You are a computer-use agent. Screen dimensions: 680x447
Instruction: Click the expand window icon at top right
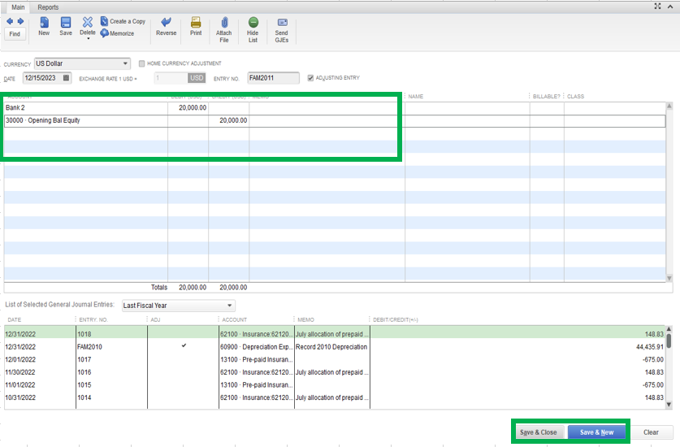[657, 6]
